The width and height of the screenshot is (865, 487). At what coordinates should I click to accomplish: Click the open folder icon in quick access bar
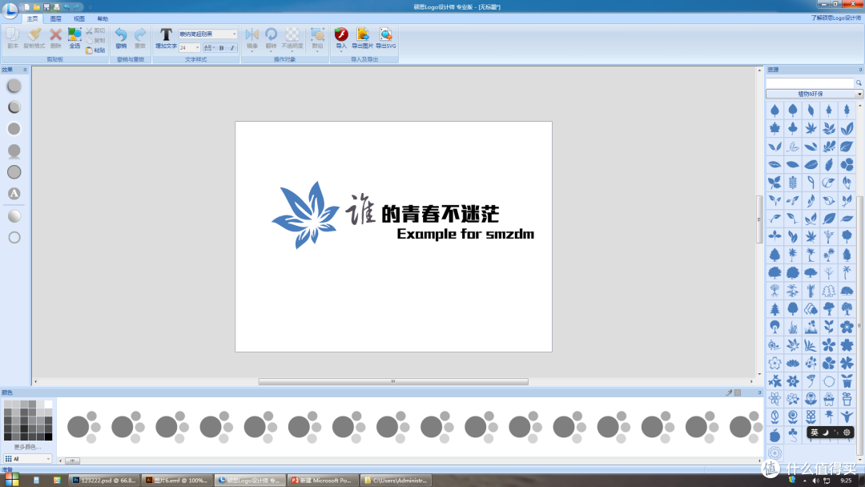pyautogui.click(x=36, y=7)
